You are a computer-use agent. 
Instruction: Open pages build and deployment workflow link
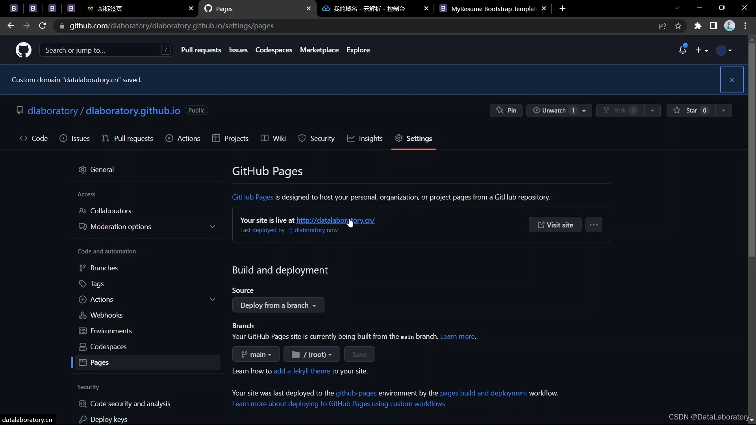click(x=483, y=393)
